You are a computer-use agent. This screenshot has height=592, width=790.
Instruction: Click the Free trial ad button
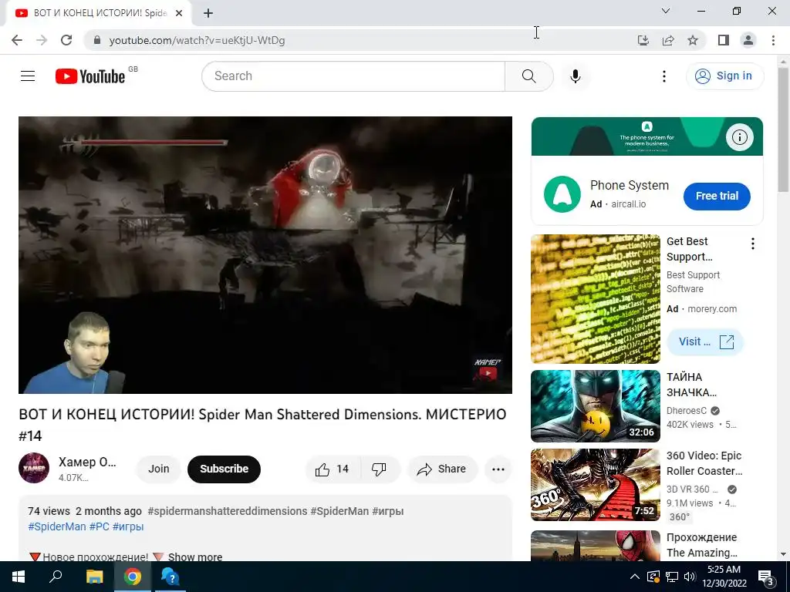pos(717,196)
